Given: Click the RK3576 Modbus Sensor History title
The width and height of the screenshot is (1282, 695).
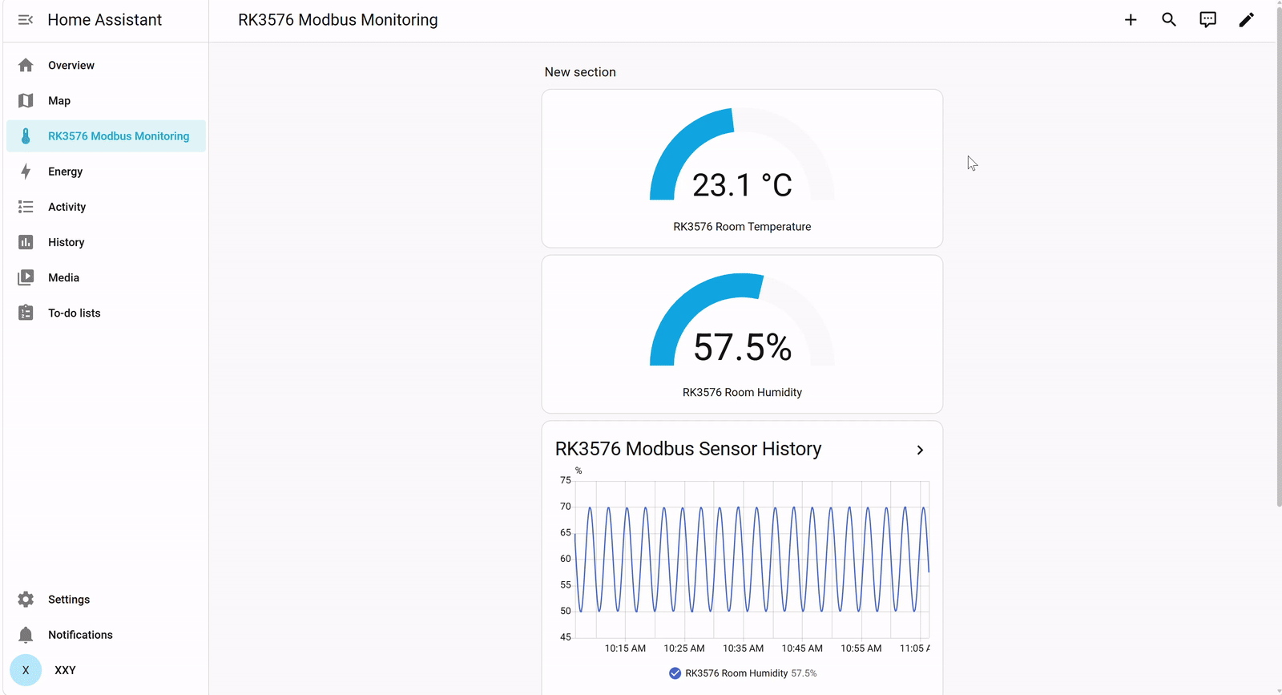Looking at the screenshot, I should click(688, 449).
